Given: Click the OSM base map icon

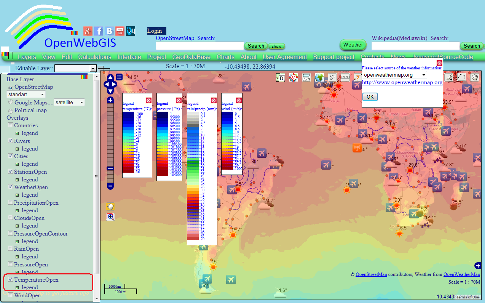Looking at the screenshot, I should tap(306, 77).
